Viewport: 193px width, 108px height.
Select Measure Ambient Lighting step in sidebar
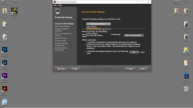62,30
